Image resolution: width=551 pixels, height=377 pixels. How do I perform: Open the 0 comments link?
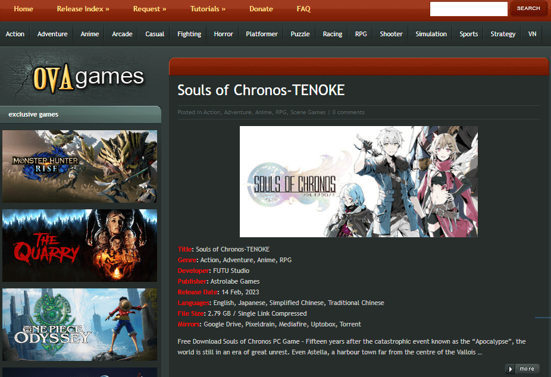click(348, 112)
